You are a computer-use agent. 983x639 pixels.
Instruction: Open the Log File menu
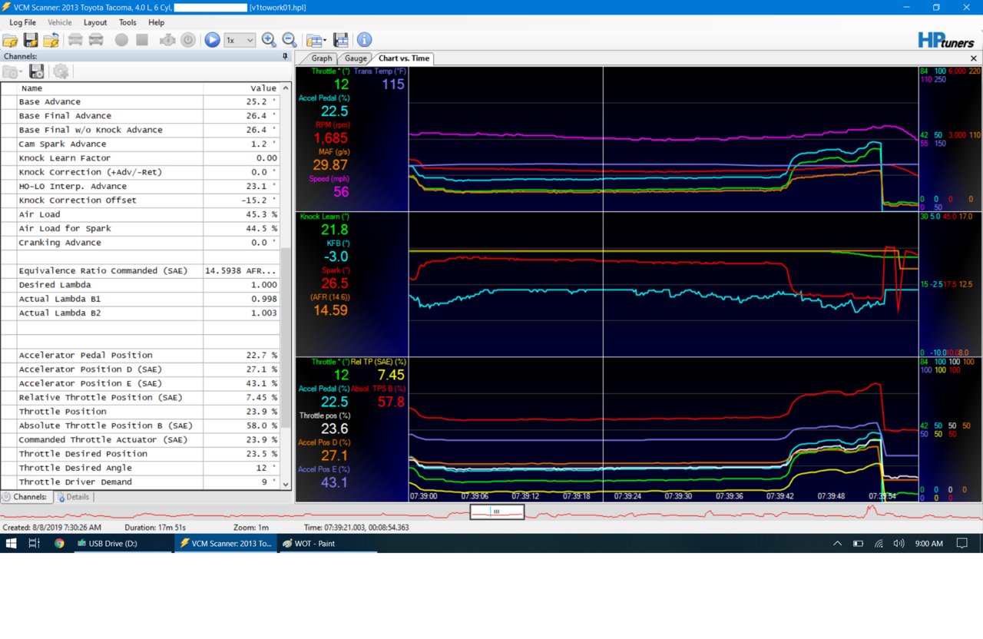coord(22,23)
